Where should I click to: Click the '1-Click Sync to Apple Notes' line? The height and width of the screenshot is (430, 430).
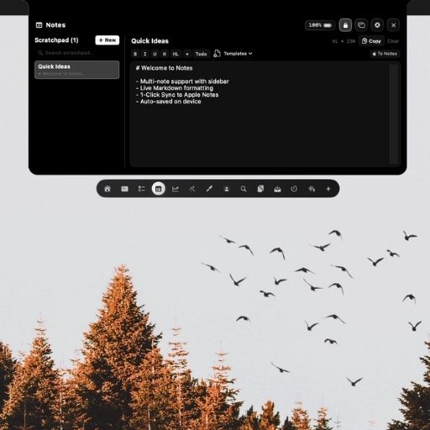tap(177, 95)
